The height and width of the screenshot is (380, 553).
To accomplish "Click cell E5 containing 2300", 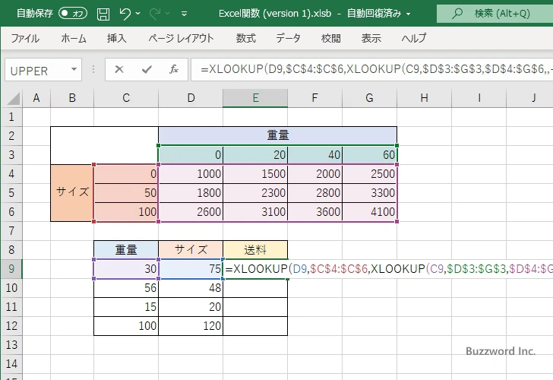I will [255, 192].
